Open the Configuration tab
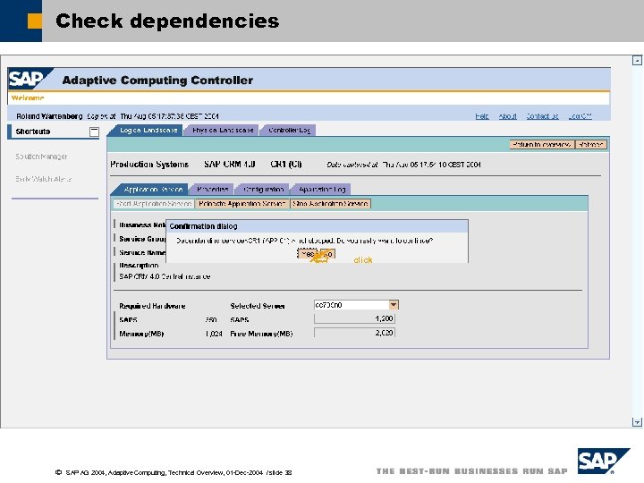The image size is (644, 483). coord(263,190)
